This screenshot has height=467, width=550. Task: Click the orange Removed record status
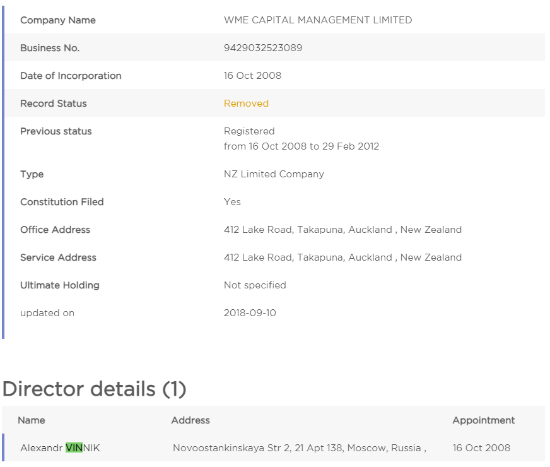(x=246, y=103)
